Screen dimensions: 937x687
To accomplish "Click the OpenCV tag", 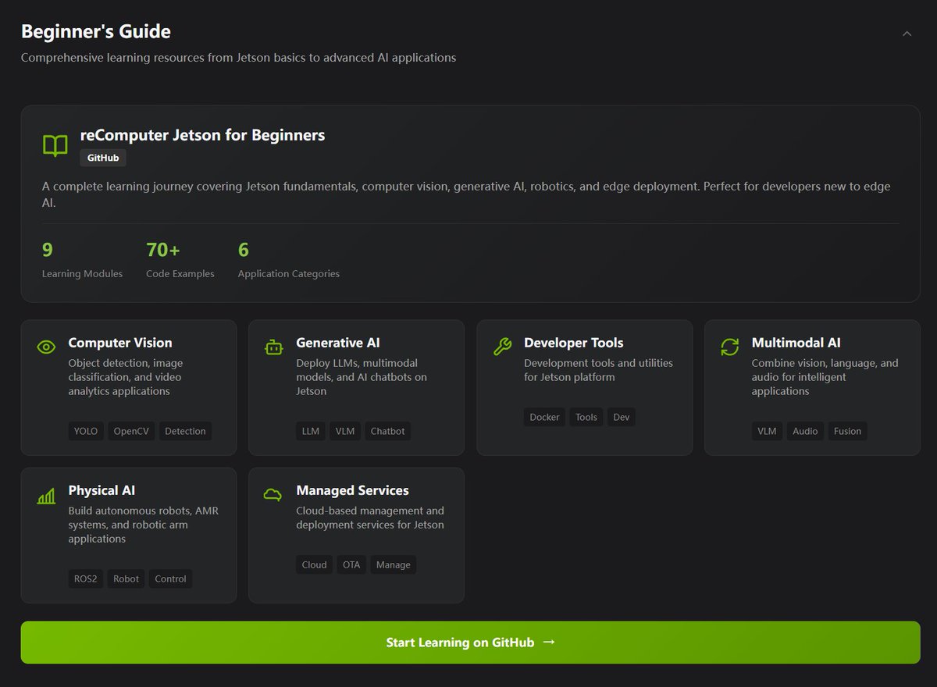I will [x=131, y=431].
